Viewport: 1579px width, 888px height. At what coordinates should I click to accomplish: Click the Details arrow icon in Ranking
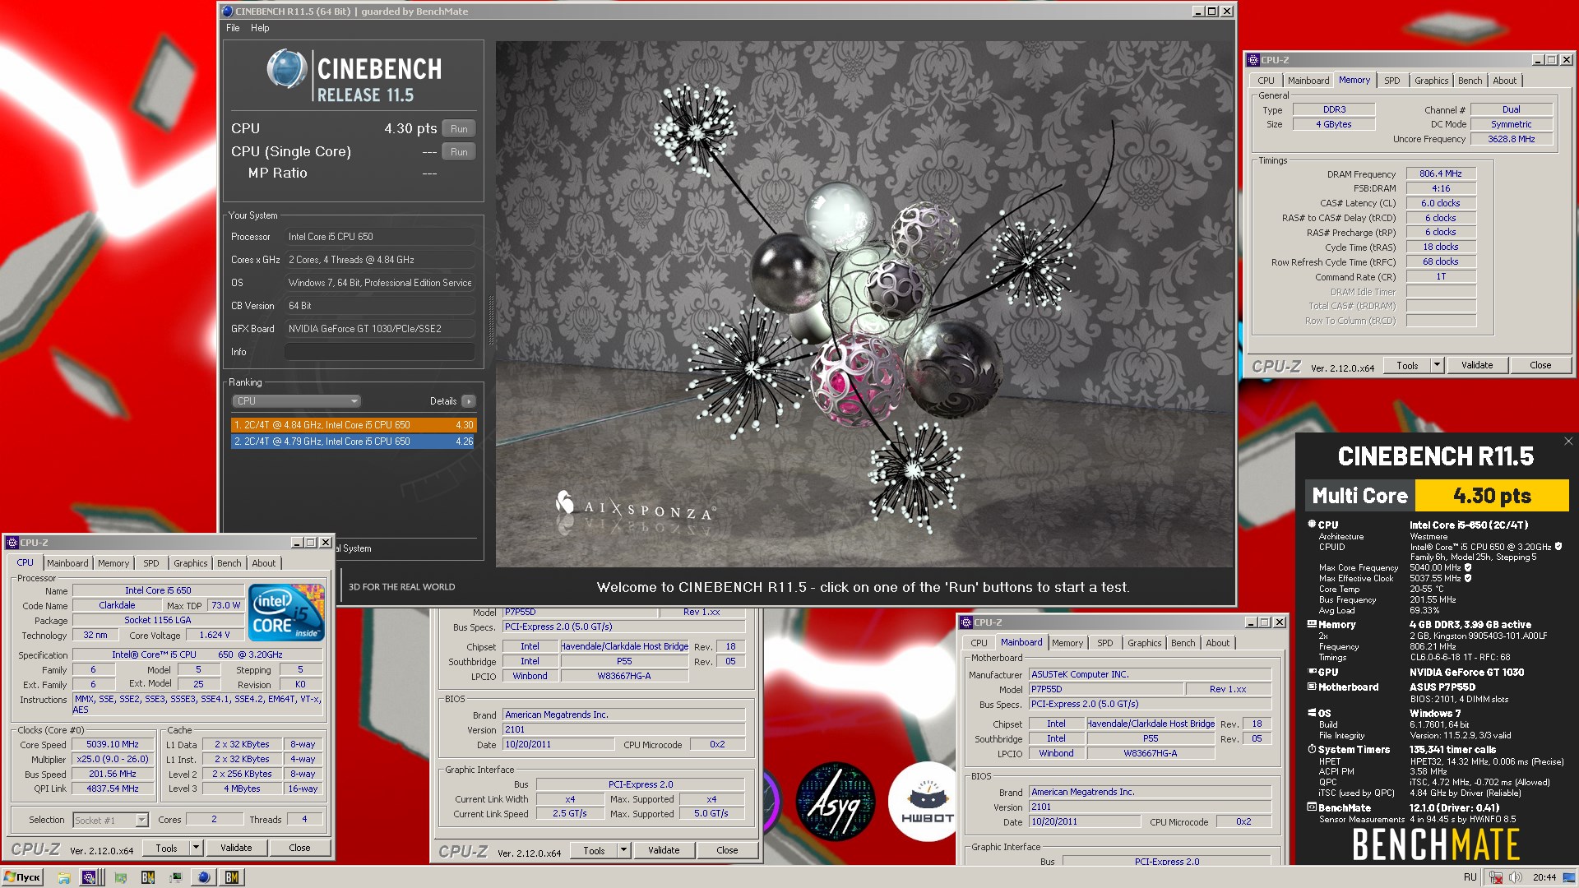pos(468,401)
